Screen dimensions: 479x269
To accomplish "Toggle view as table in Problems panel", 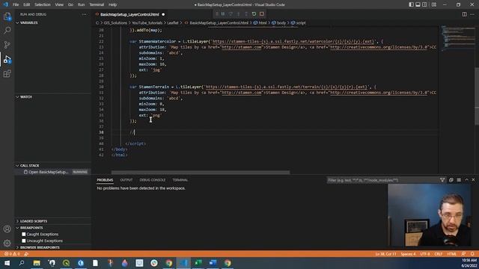I will tap(459, 180).
